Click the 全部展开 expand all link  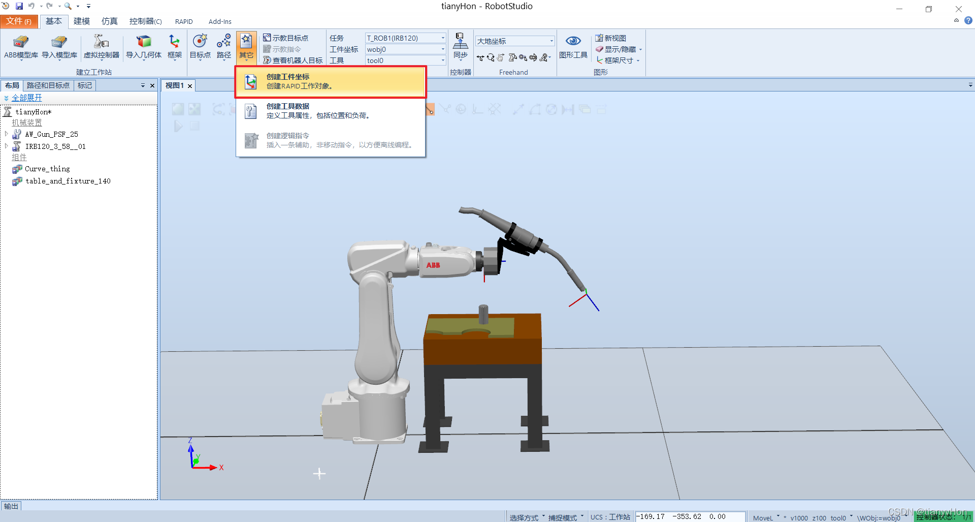[27, 98]
